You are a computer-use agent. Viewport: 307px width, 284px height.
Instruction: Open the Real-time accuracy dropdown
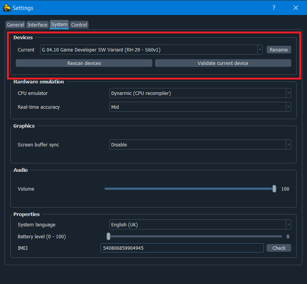[x=200, y=107]
